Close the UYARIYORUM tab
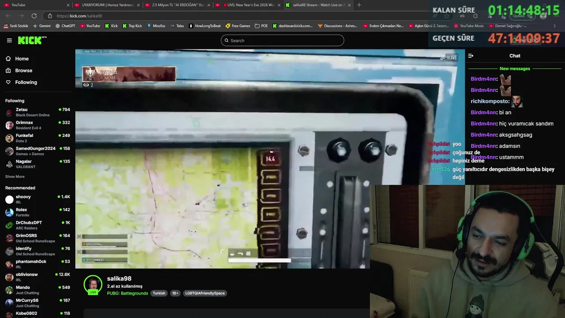This screenshot has height=318, width=565. click(x=138, y=5)
